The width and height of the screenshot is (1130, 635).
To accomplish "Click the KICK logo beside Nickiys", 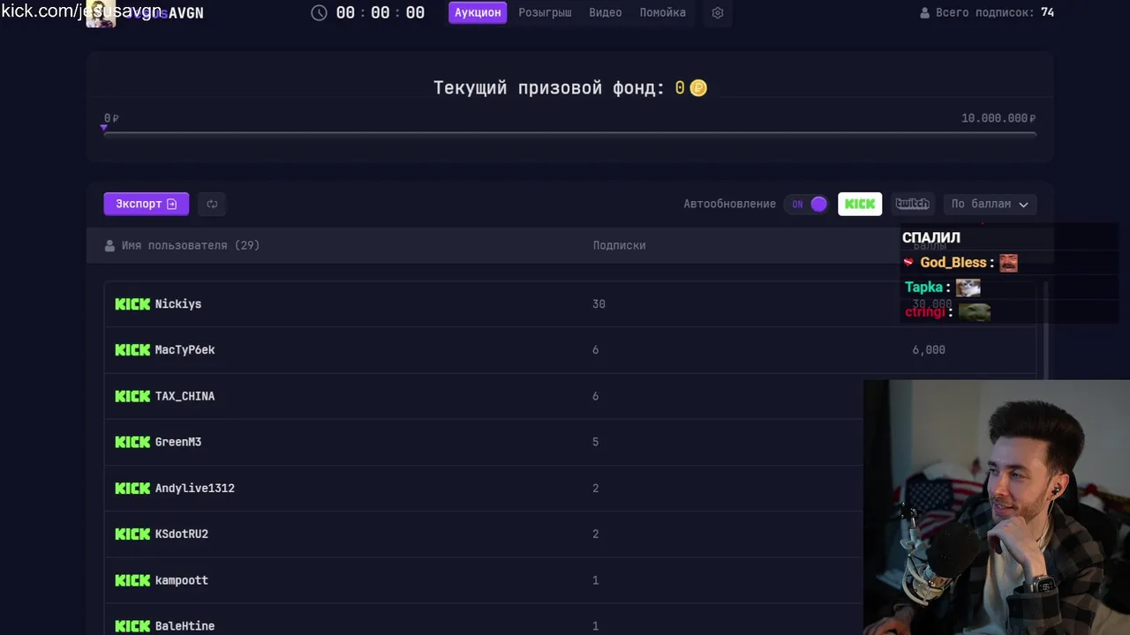I will pos(132,304).
